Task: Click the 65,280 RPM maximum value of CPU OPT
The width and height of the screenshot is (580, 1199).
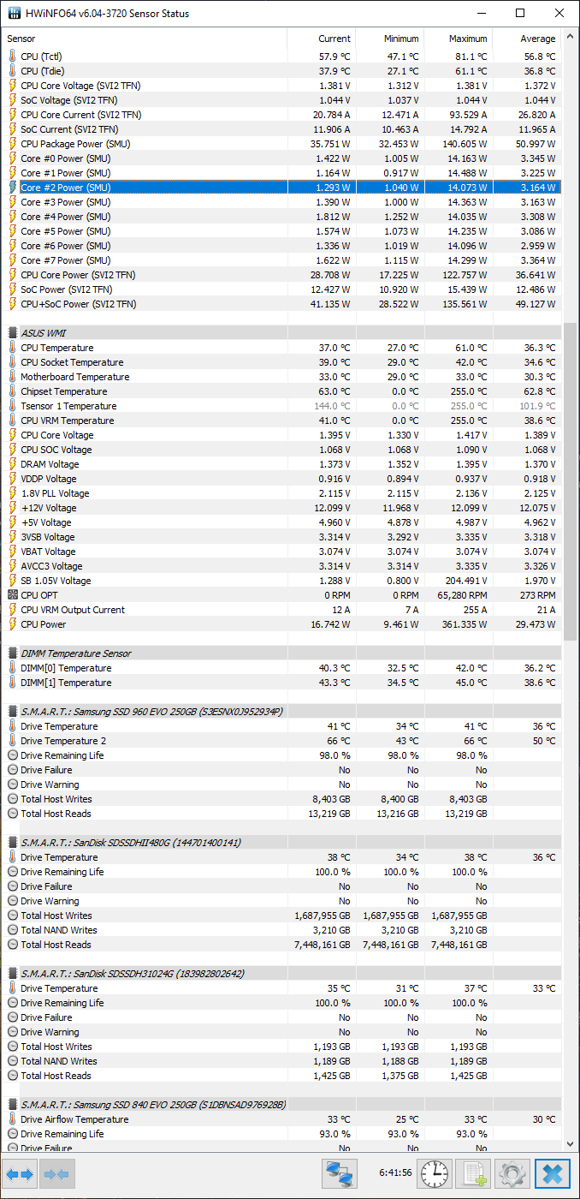Action: [461, 594]
